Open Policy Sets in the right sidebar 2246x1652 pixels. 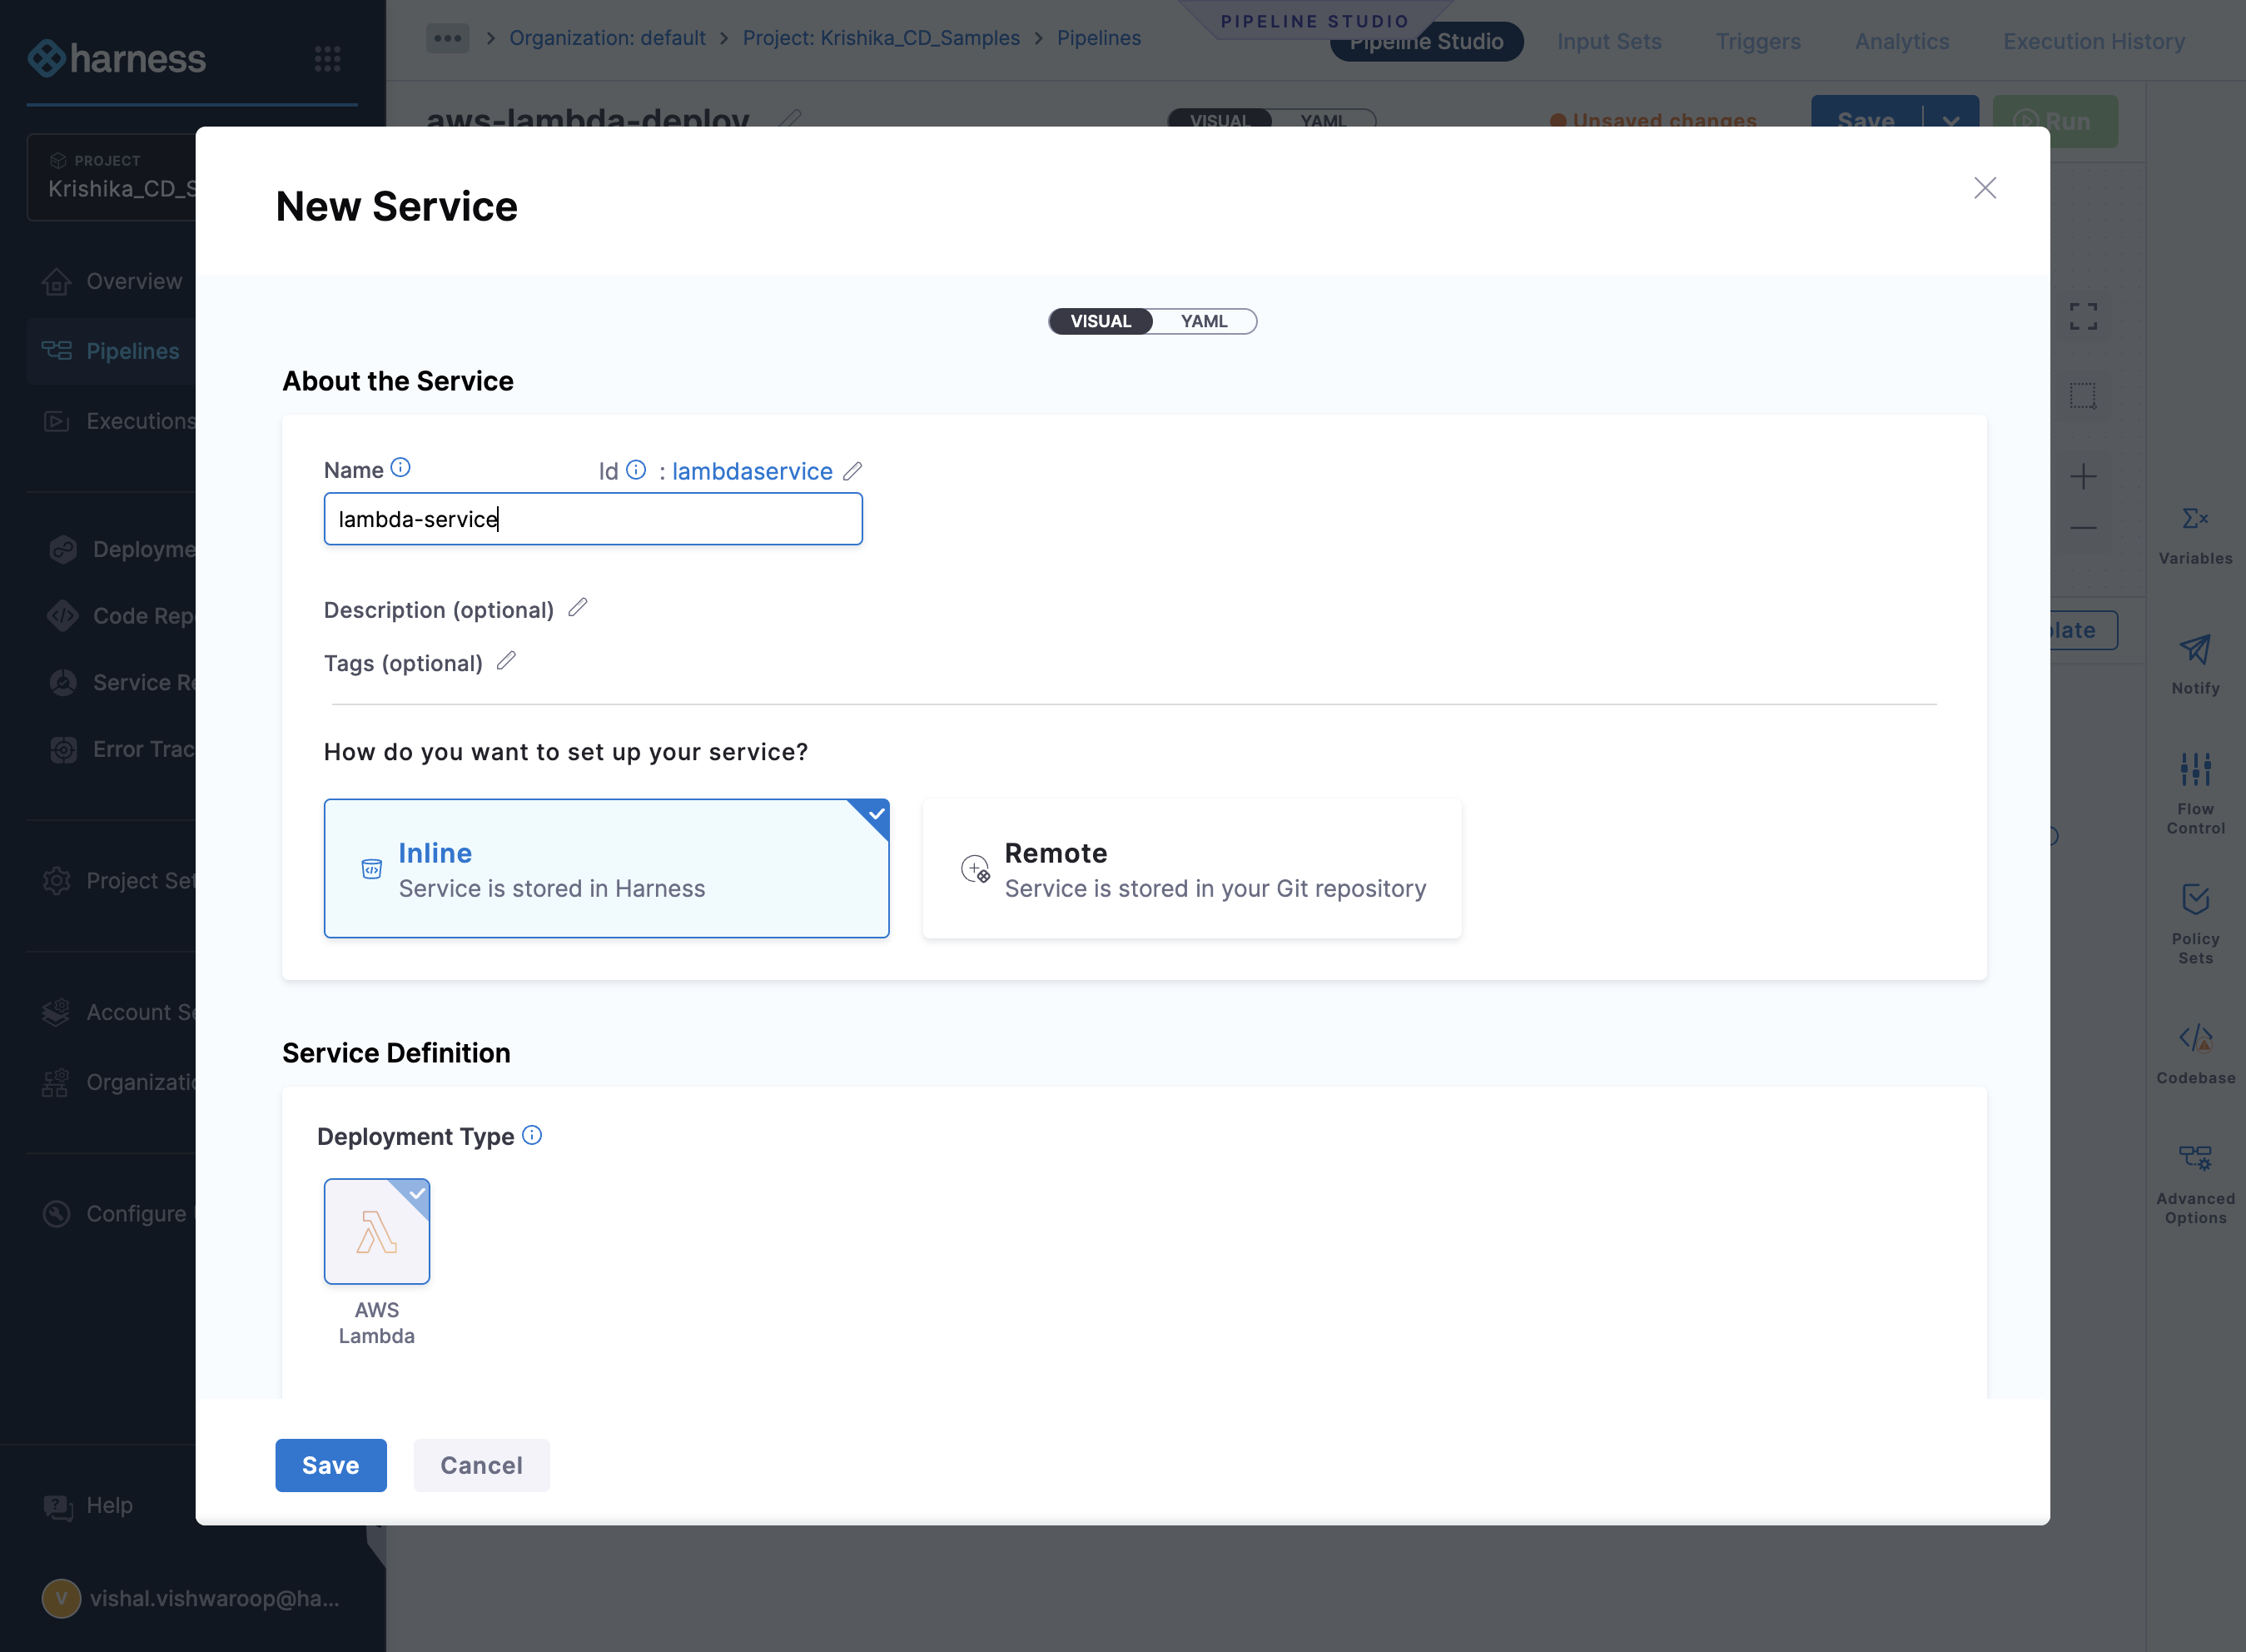pyautogui.click(x=2195, y=923)
